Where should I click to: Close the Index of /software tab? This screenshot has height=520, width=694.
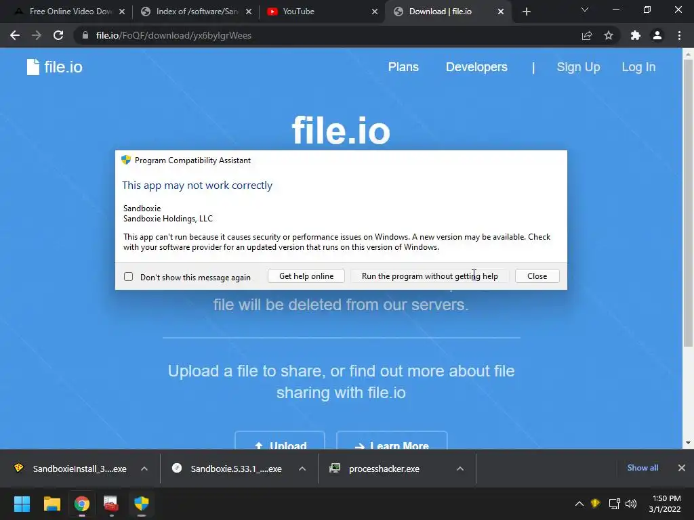coord(249,12)
